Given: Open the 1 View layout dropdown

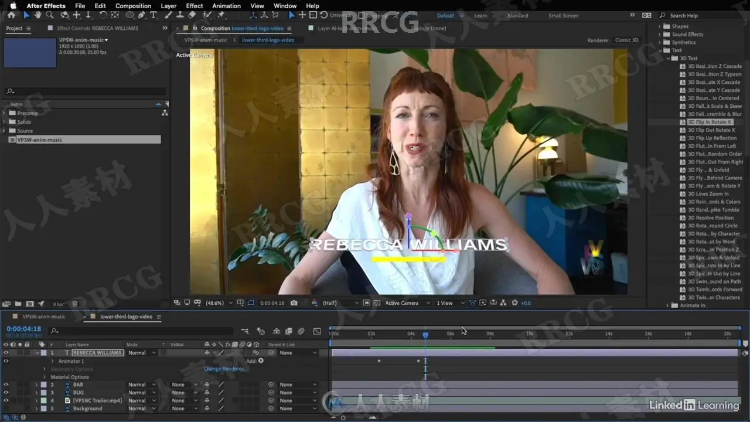Looking at the screenshot, I should coord(450,303).
